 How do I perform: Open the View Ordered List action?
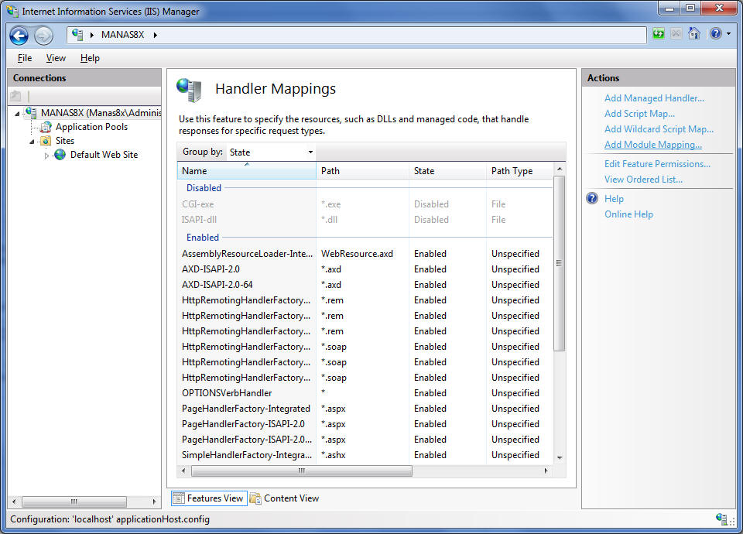[643, 180]
